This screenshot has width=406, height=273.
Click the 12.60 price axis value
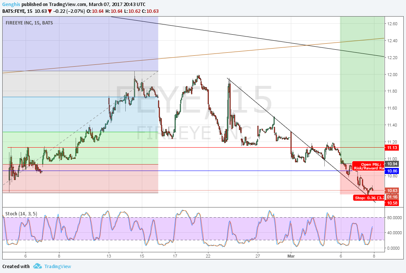(392, 24)
